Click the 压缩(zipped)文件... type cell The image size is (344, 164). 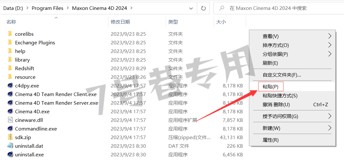pos(189,137)
